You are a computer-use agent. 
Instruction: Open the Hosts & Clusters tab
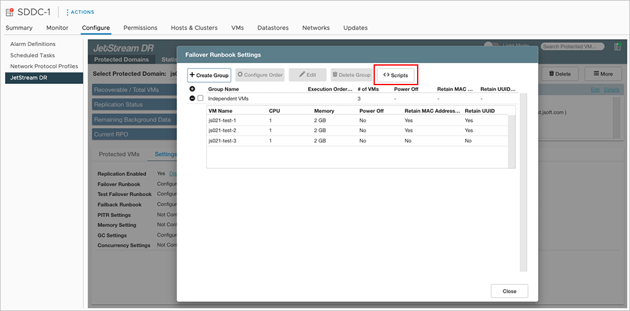tap(193, 28)
